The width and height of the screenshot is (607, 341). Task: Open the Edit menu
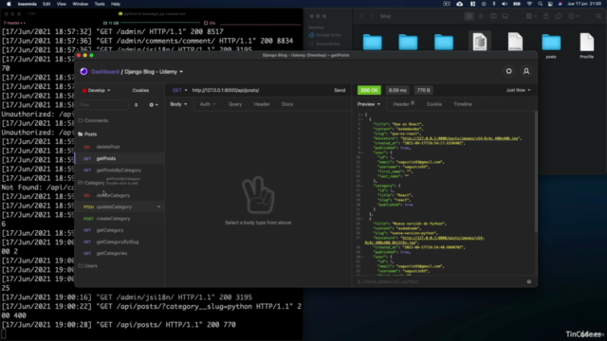click(46, 4)
